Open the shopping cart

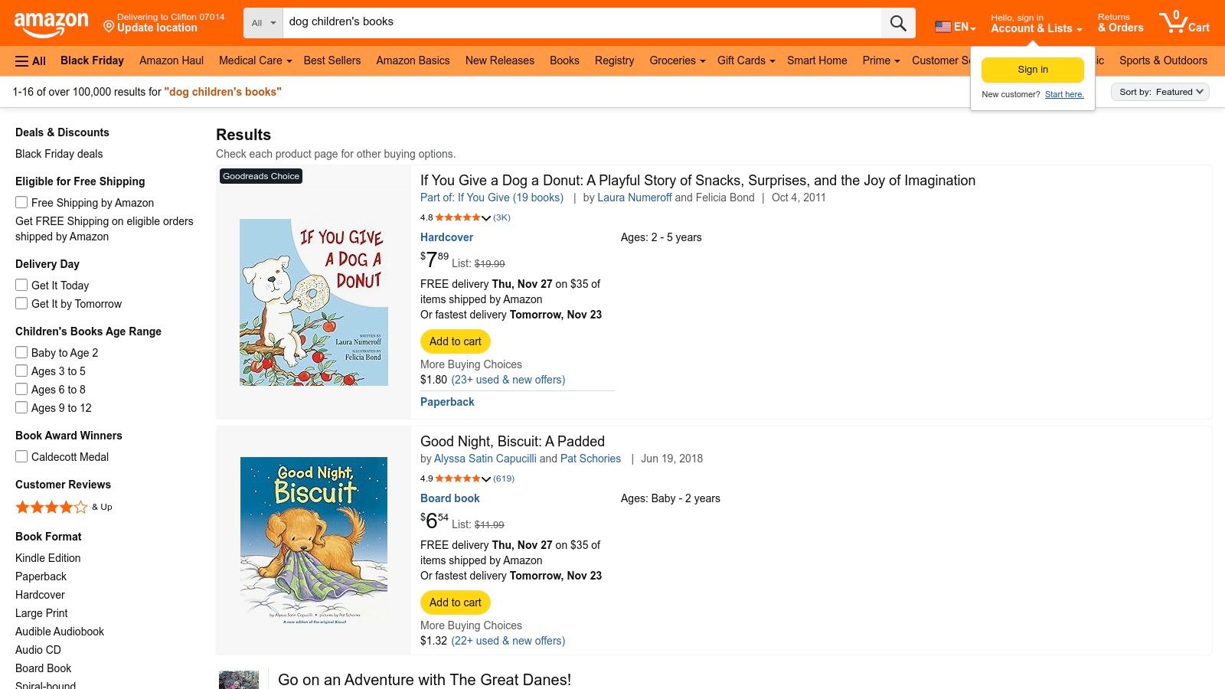click(1184, 23)
